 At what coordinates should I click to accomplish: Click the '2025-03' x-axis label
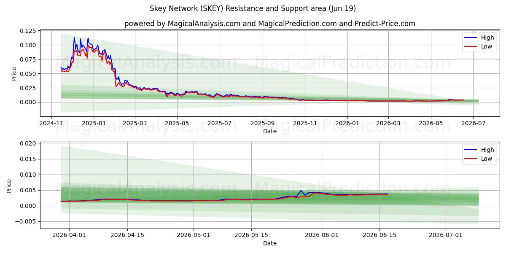pos(135,123)
